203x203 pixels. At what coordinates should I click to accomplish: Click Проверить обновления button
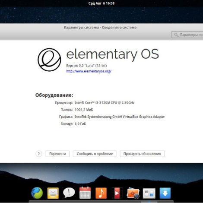coord(142,154)
